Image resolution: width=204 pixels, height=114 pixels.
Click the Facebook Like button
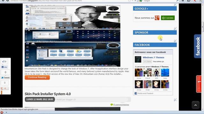click(x=4, y=67)
